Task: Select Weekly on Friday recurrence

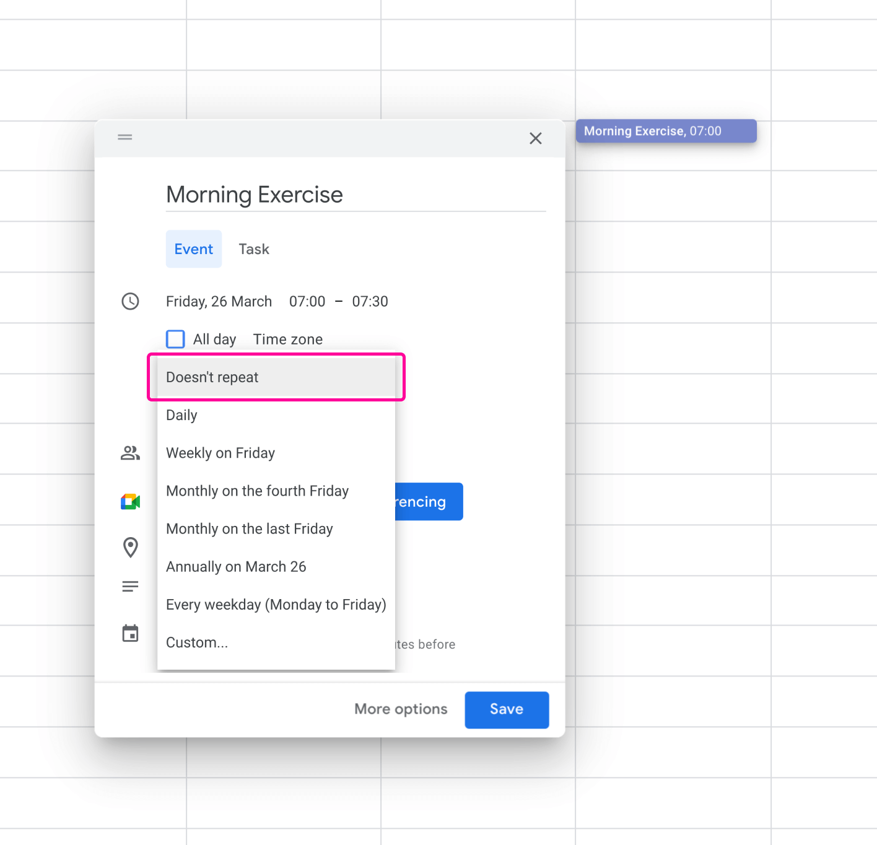Action: pyautogui.click(x=220, y=453)
